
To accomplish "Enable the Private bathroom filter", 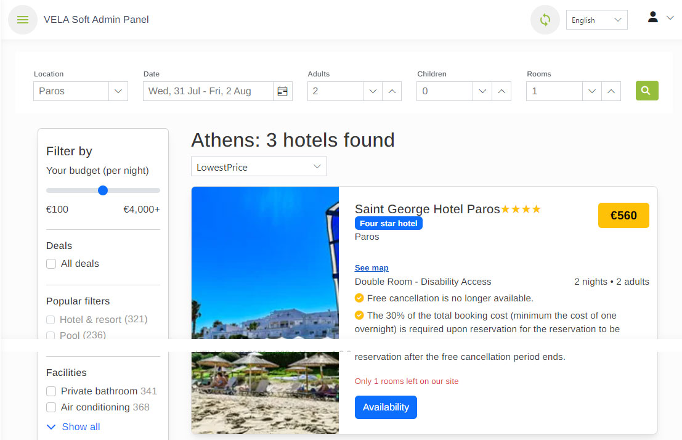I will 52,391.
